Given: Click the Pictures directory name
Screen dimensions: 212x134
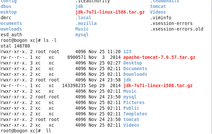Looking at the screenshot, I should coord(134,103).
